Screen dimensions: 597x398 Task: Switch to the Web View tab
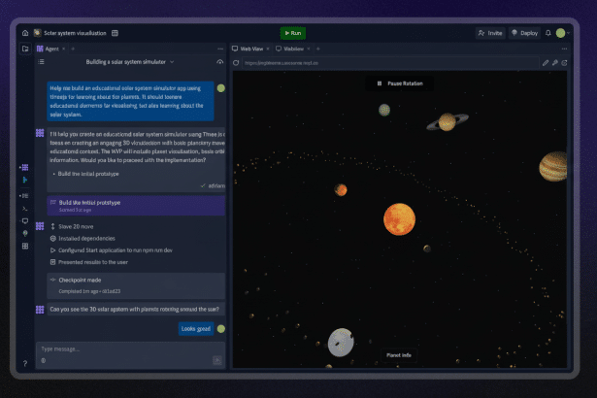248,49
